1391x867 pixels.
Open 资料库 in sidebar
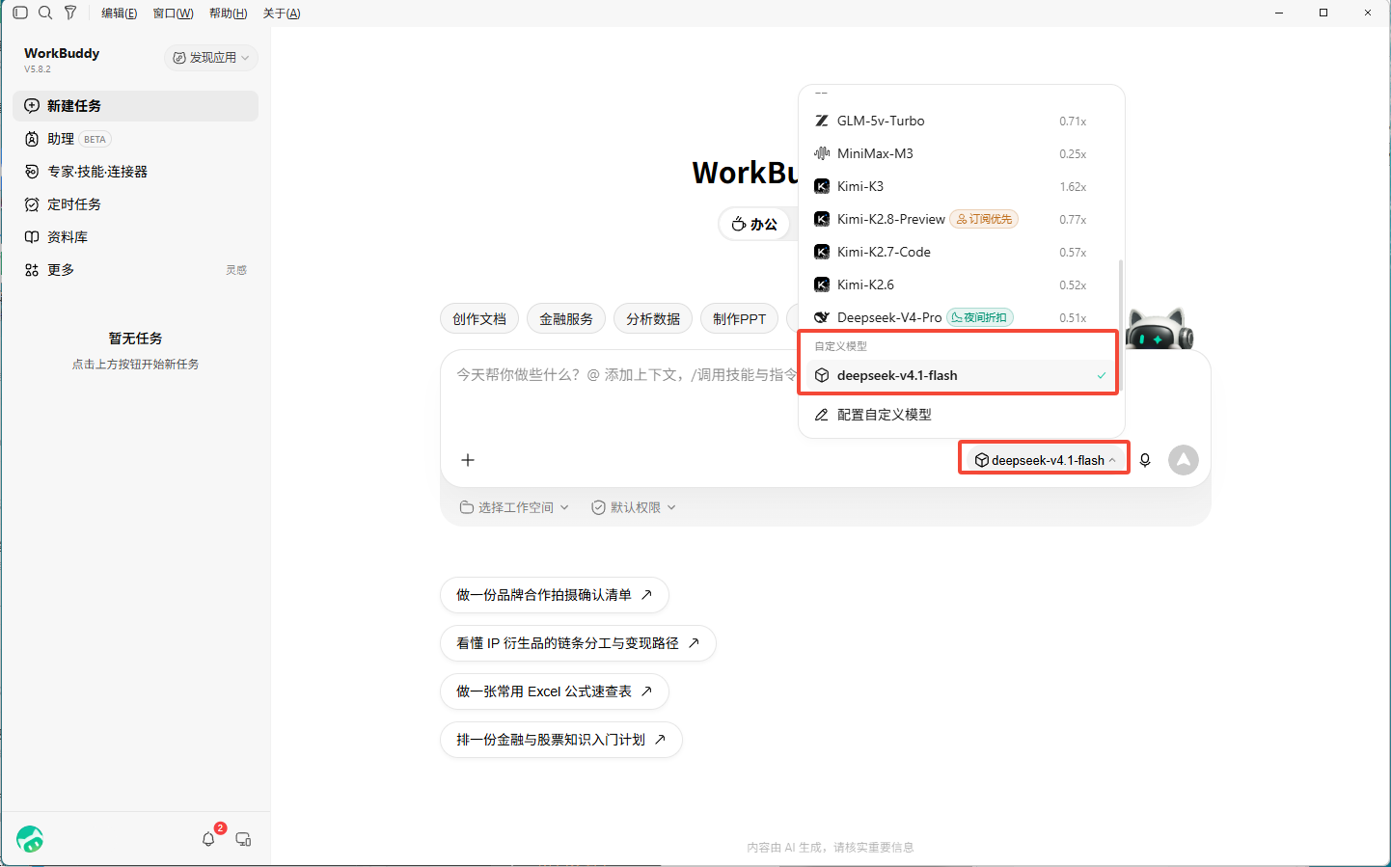tap(135, 237)
